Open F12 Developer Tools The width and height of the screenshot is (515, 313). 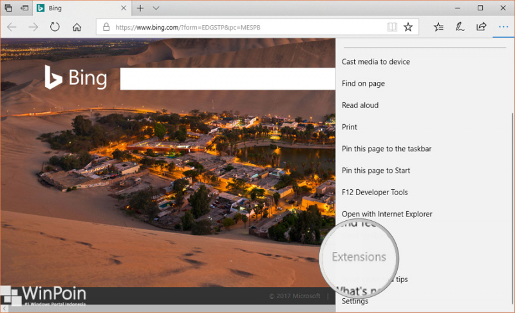(375, 192)
